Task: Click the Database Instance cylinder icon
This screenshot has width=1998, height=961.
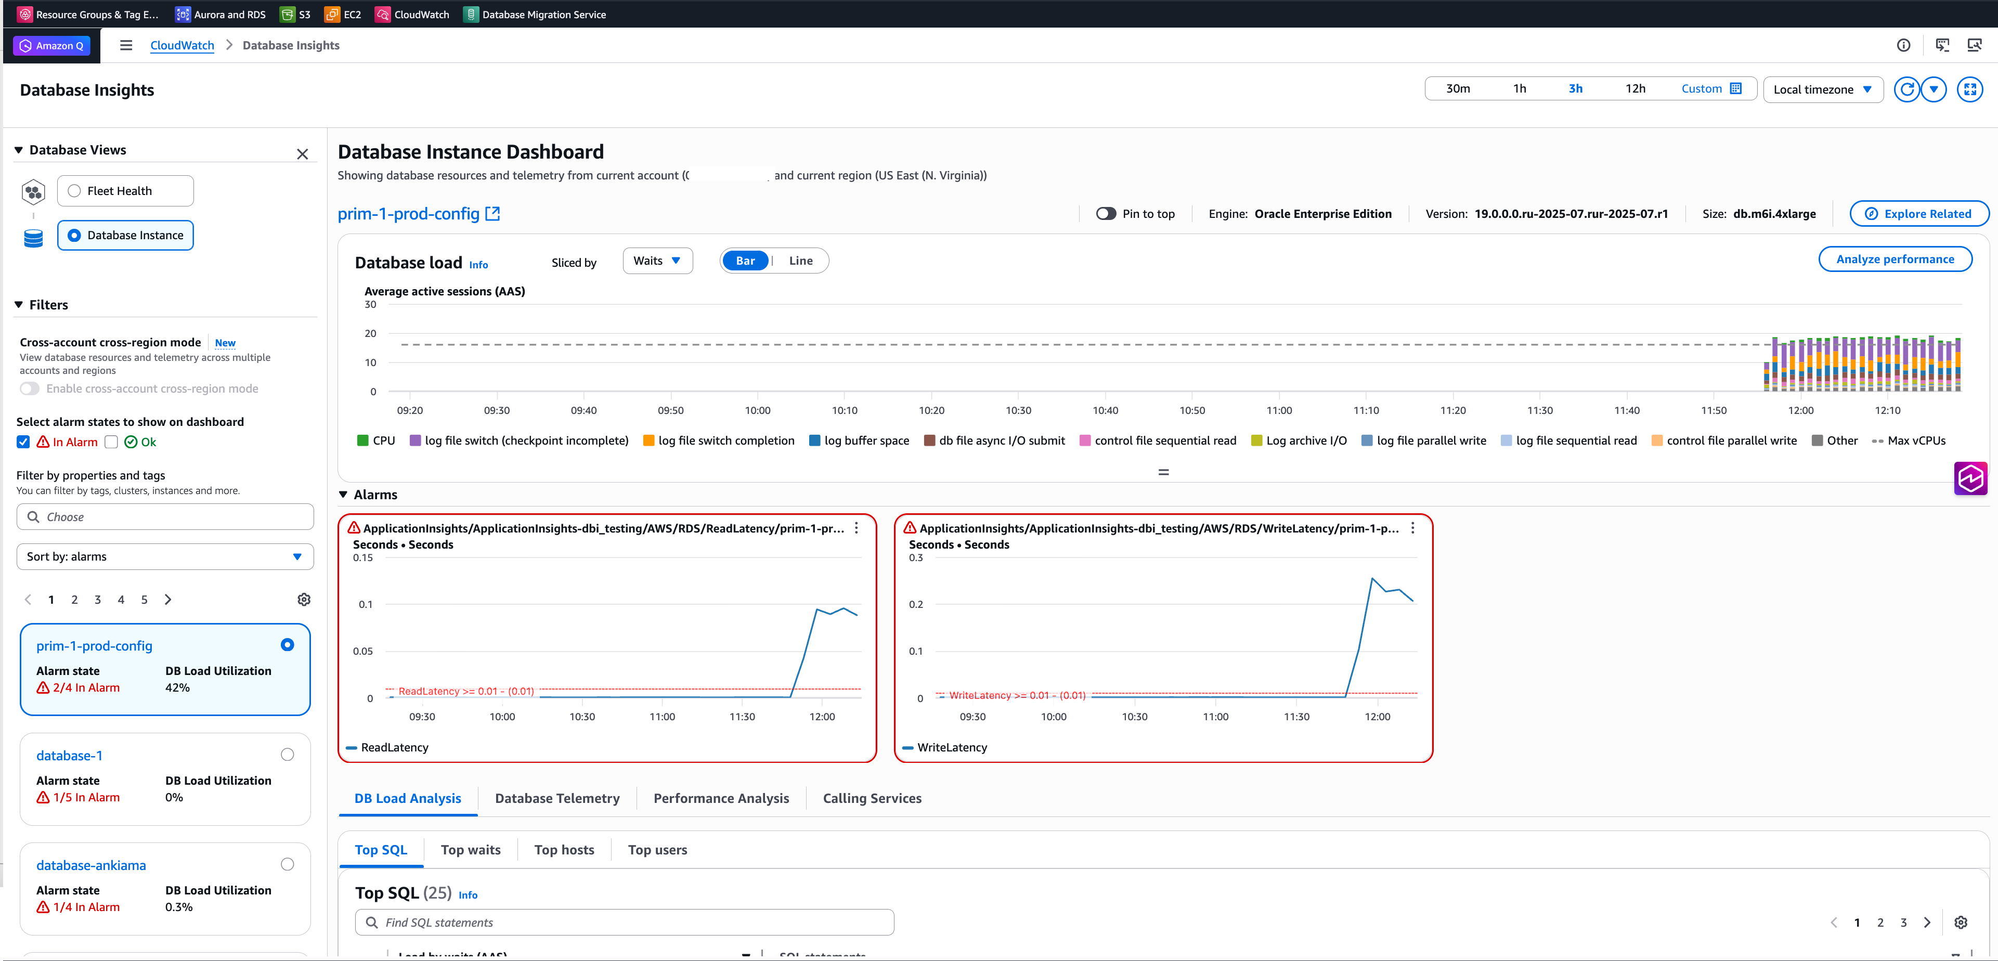Action: click(33, 238)
